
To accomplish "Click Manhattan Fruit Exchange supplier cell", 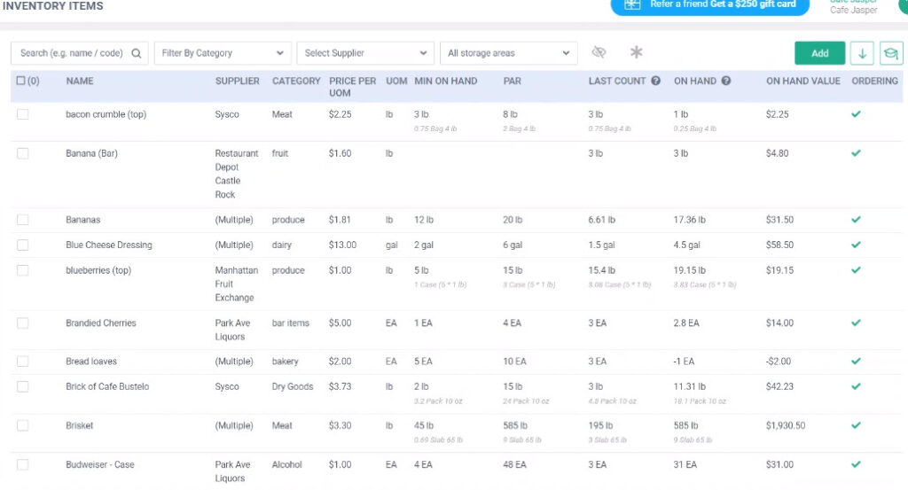I will 236,284.
